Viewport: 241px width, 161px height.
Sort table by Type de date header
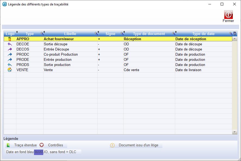(203, 34)
